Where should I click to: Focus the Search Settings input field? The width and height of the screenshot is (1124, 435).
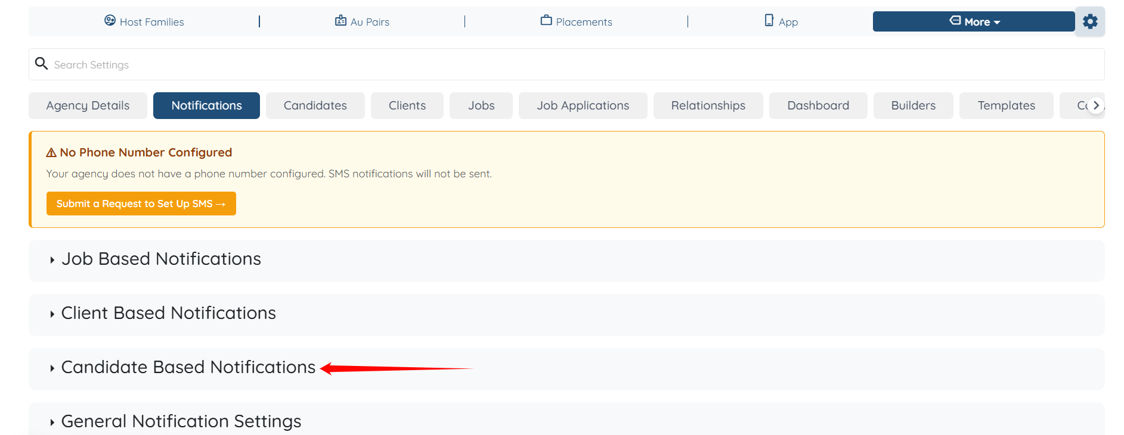(x=566, y=64)
